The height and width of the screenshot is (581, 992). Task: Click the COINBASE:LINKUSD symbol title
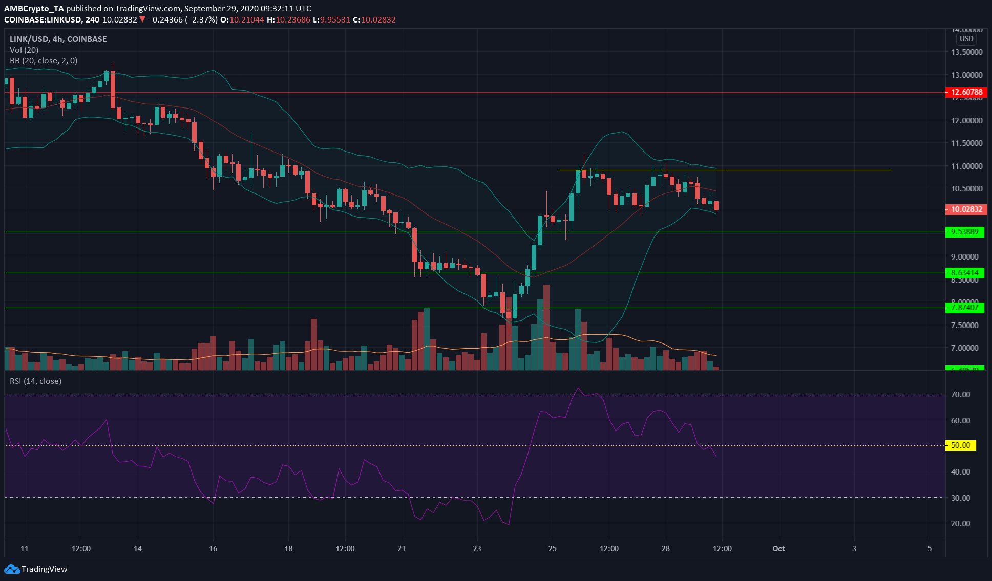(43, 19)
